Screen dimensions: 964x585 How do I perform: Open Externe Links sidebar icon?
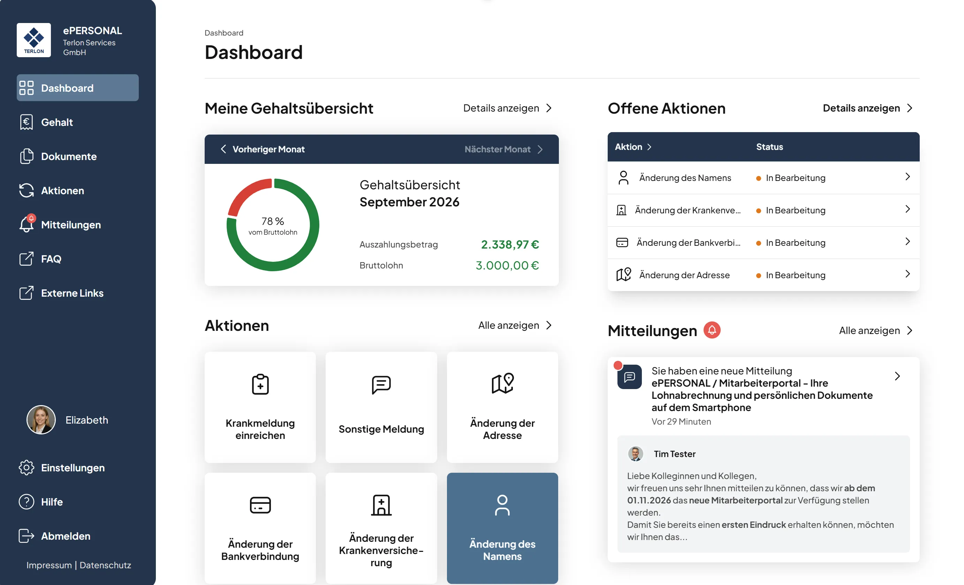click(26, 293)
